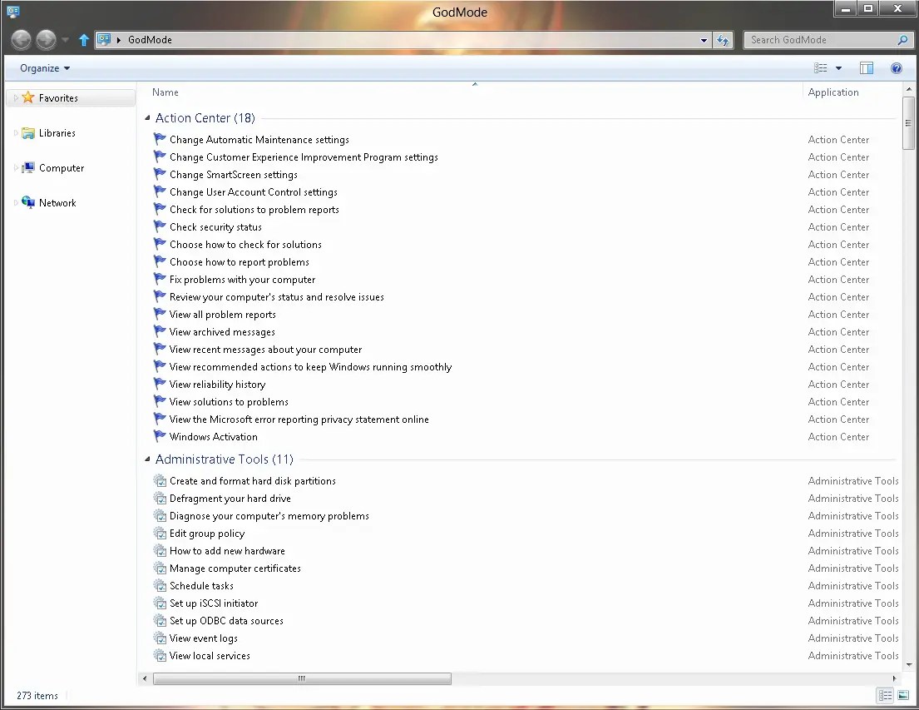Click the refresh button beside address bar

724,40
